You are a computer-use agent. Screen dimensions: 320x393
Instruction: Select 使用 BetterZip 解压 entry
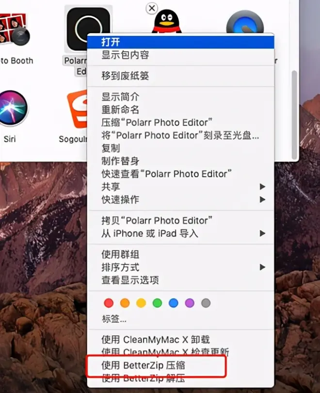point(180,378)
